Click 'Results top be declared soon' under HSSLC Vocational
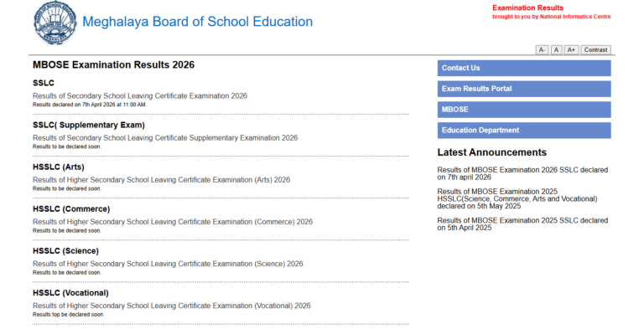This screenshot has width=644, height=329. pyautogui.click(x=69, y=315)
